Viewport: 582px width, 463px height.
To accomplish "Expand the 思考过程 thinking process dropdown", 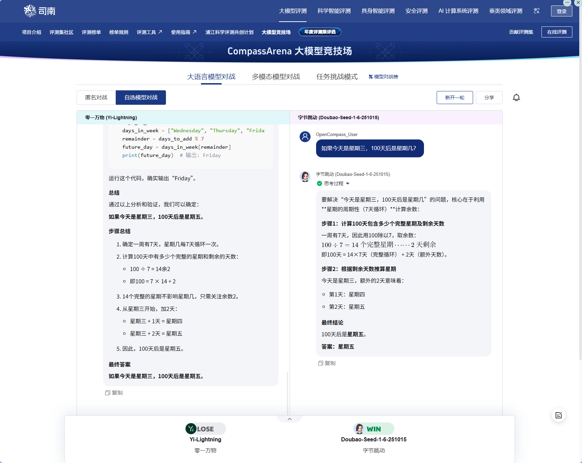I will [348, 183].
